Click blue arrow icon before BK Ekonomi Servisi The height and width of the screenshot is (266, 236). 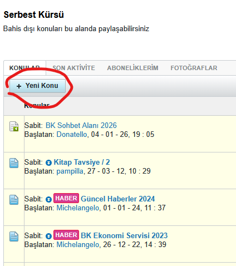48,236
